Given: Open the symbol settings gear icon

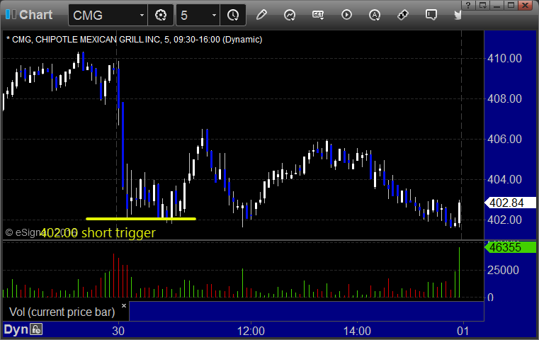Looking at the screenshot, I should tap(161, 15).
